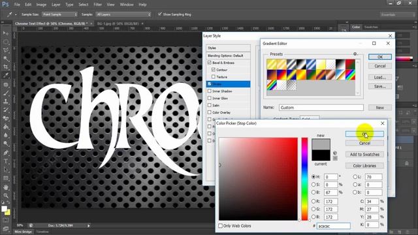418x235 pixels.
Task: Enable the Satin checkbox
Action: tap(209, 105)
